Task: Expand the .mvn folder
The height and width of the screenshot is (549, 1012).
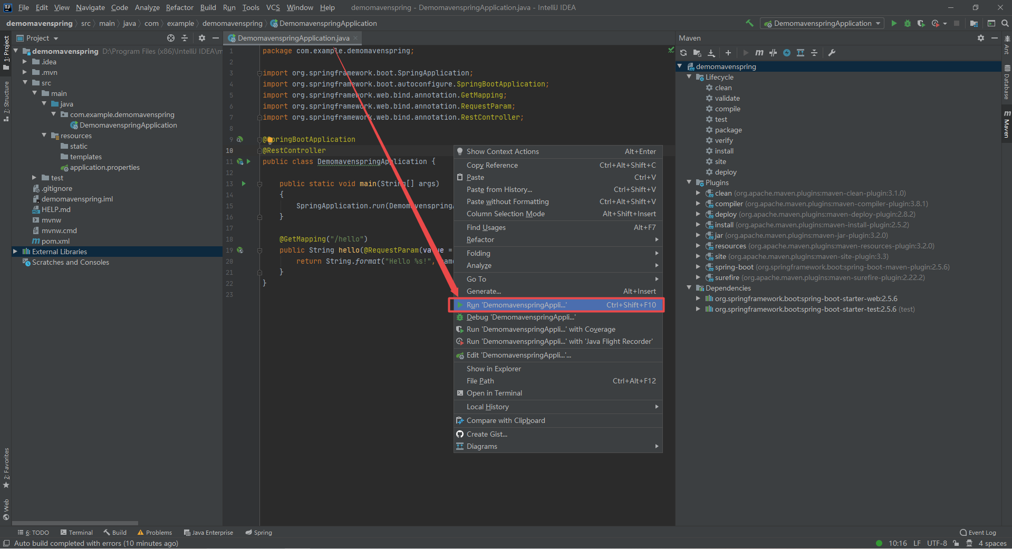Action: point(24,72)
